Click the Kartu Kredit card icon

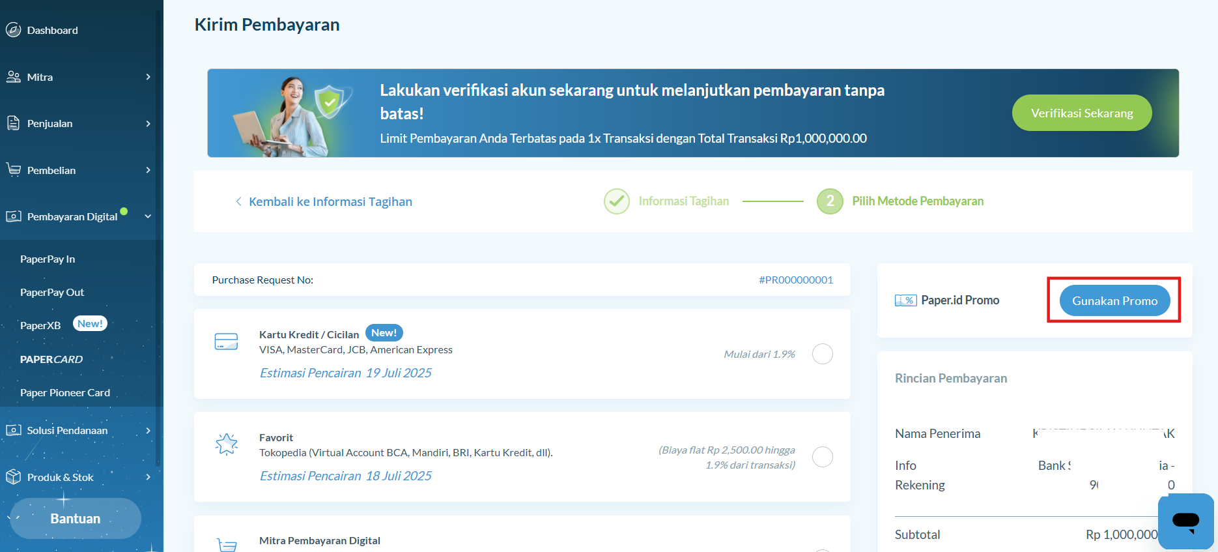(x=226, y=341)
